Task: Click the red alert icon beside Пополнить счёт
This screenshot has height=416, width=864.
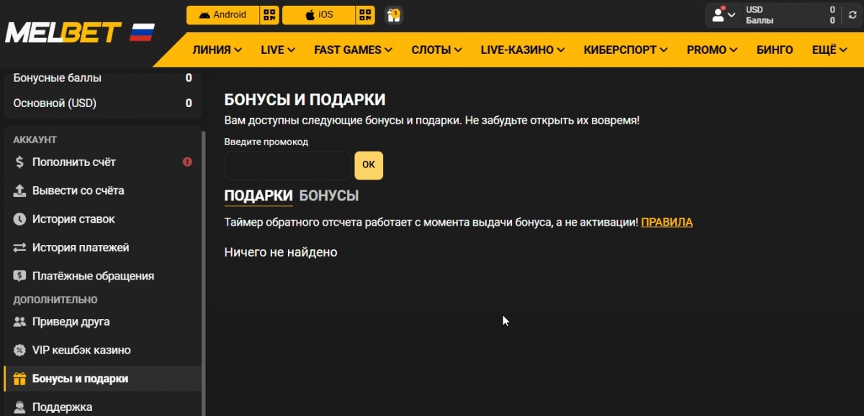Action: 187,162
